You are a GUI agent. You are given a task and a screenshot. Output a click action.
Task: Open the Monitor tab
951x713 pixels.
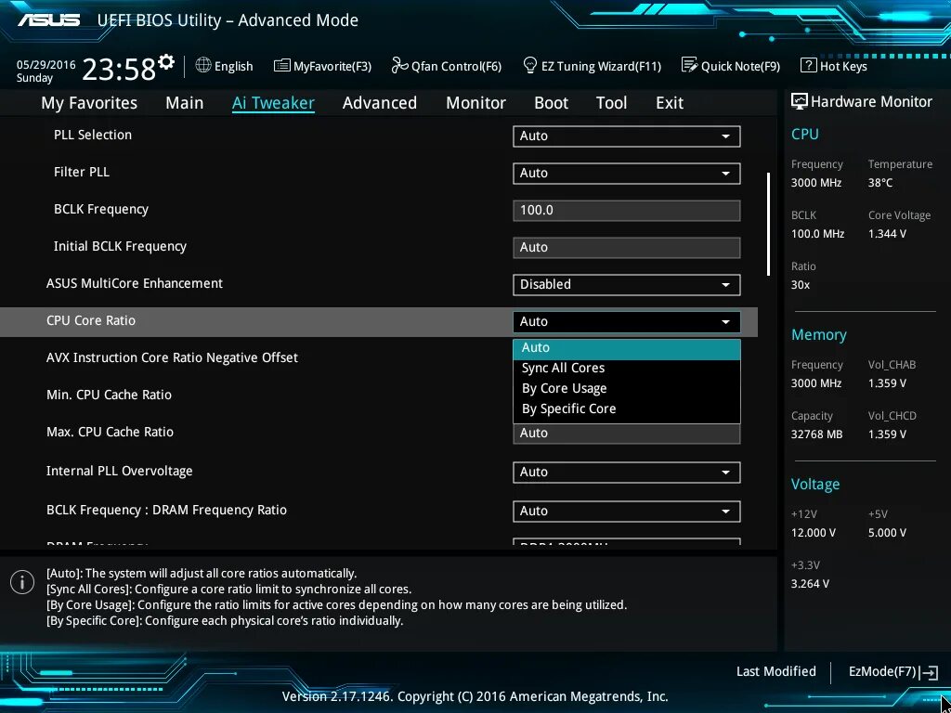pyautogui.click(x=475, y=103)
